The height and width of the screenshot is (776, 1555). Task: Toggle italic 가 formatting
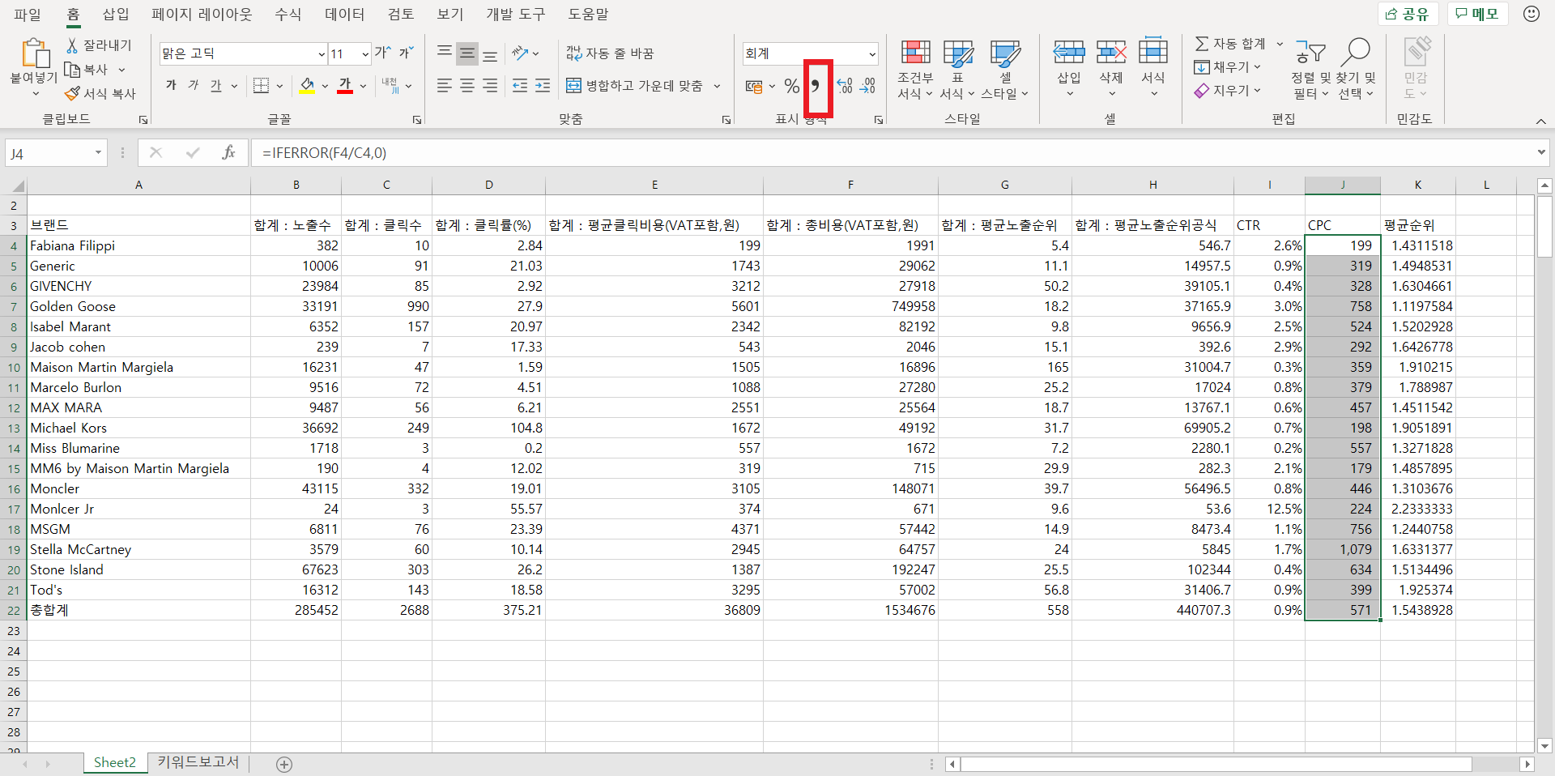pos(194,85)
